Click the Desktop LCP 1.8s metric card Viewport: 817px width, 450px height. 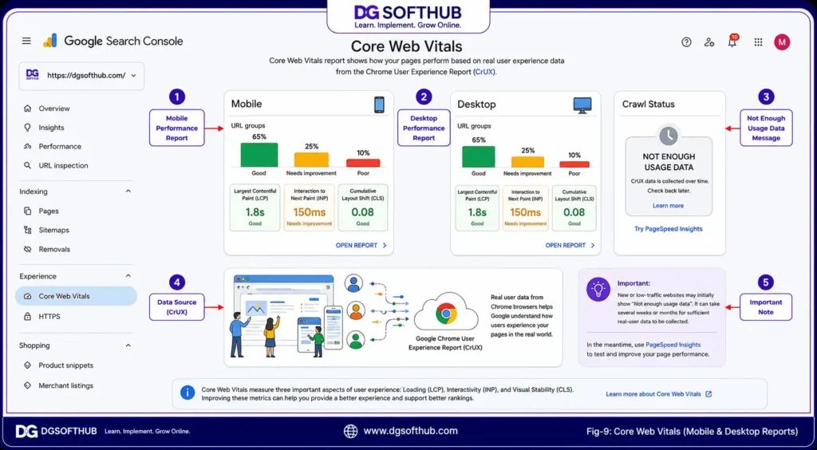point(477,207)
